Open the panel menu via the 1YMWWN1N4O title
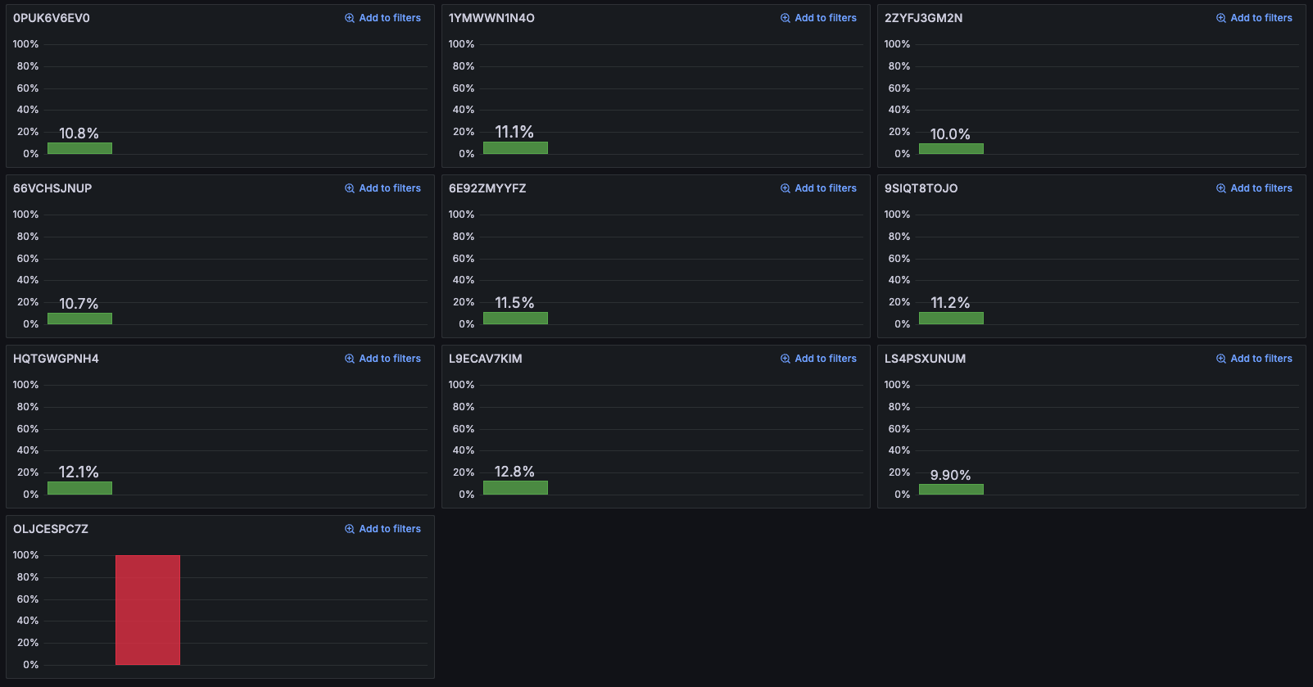The width and height of the screenshot is (1313, 687). pyautogui.click(x=490, y=17)
